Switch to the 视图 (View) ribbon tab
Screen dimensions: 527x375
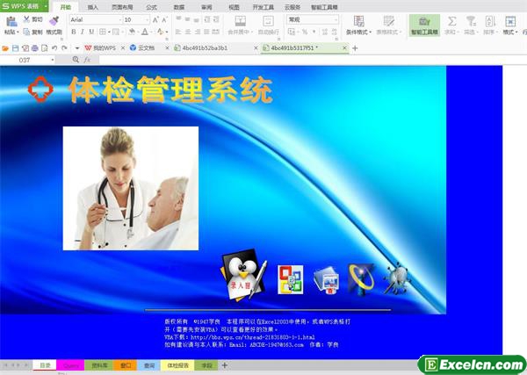pos(234,7)
